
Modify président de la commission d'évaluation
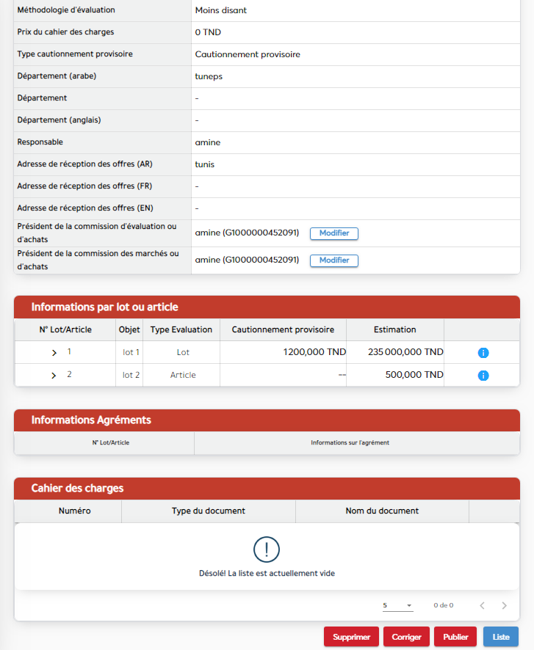(x=333, y=233)
